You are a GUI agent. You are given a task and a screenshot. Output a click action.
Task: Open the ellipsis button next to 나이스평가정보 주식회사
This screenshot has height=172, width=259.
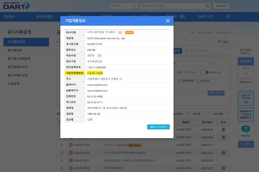[120, 32]
